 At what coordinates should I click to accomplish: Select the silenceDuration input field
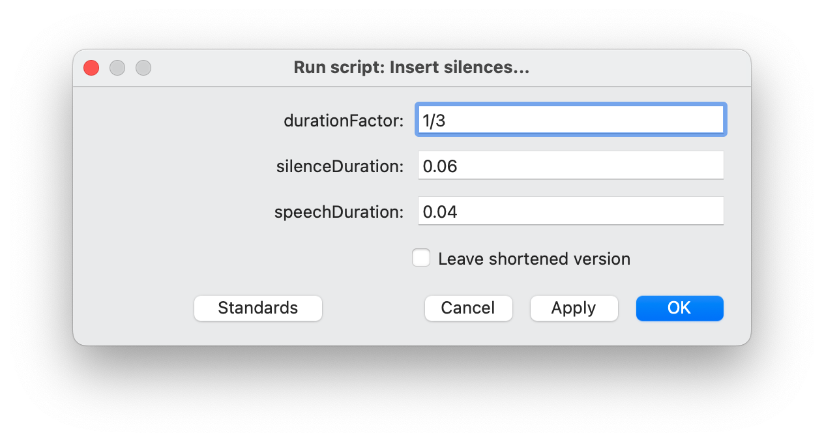(x=570, y=165)
